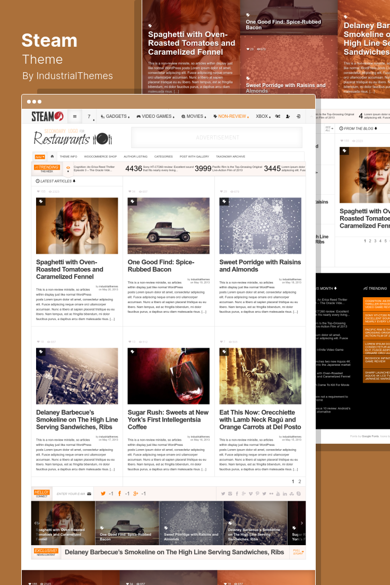Click the orange NAV label button

click(40, 157)
